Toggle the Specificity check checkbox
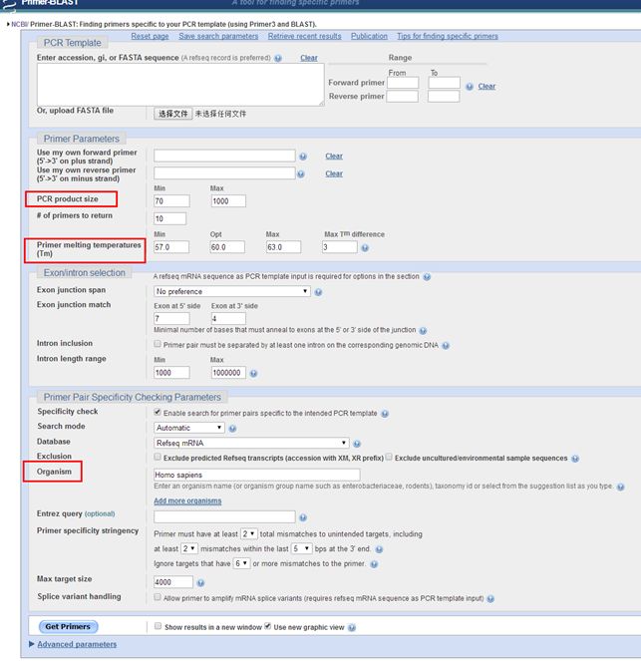This screenshot has width=641, height=661. tap(159, 413)
